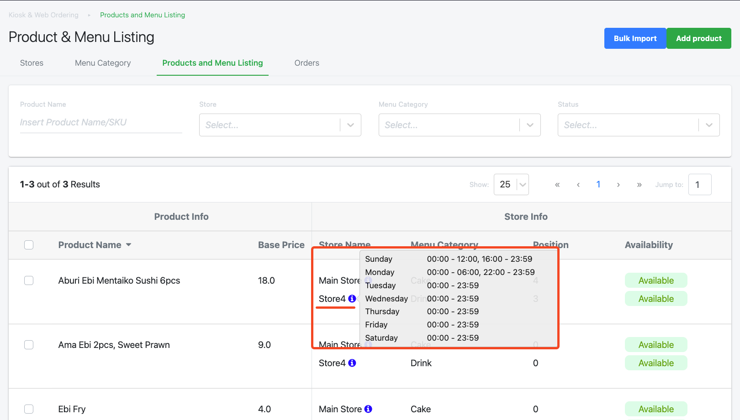The image size is (740, 420).
Task: Click Sunday hours row in tooltip
Action: click(x=449, y=259)
